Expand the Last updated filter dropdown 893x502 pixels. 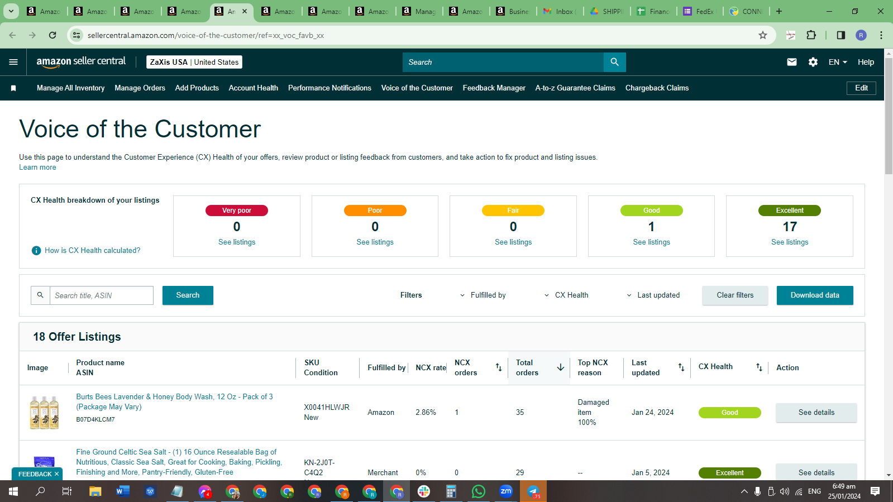click(653, 295)
